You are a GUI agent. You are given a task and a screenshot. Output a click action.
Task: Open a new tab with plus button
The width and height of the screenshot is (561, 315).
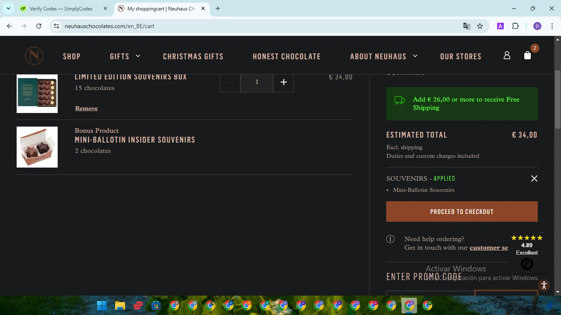tap(218, 8)
